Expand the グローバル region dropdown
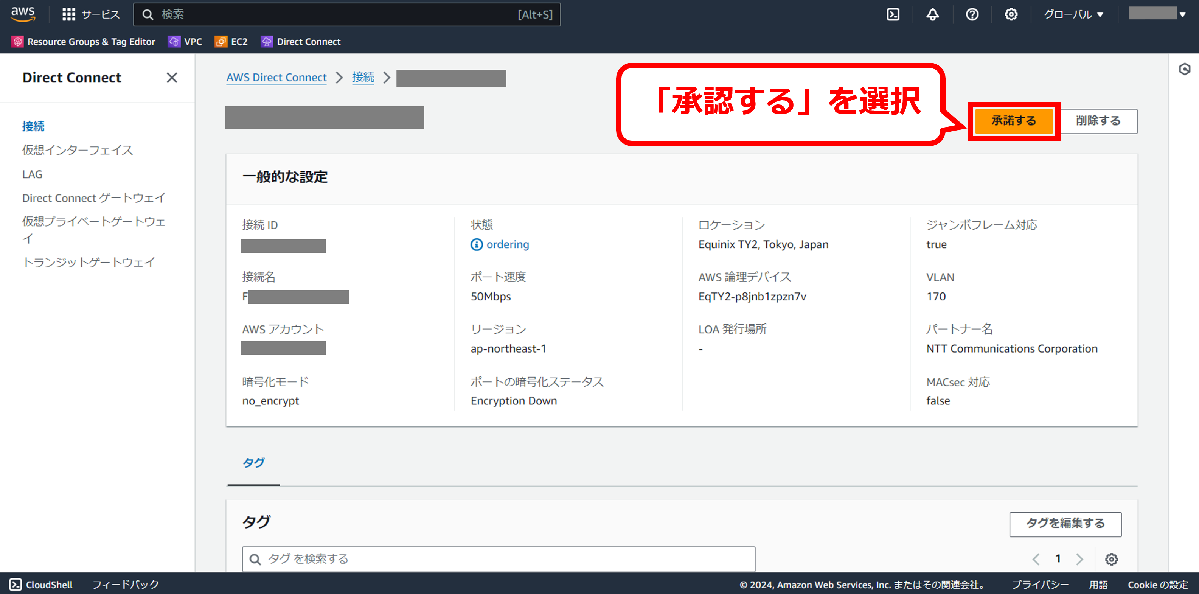The height and width of the screenshot is (594, 1199). pos(1073,14)
